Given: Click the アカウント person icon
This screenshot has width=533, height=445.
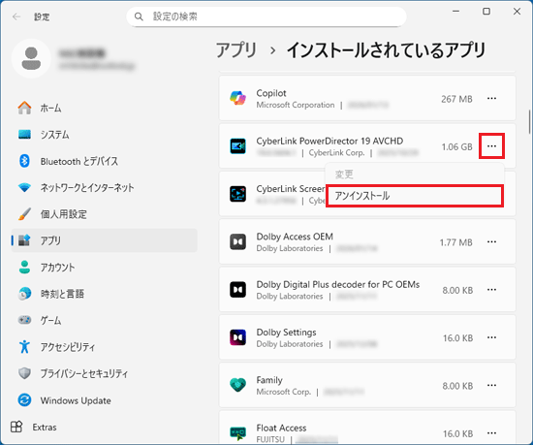Looking at the screenshot, I should click(24, 268).
